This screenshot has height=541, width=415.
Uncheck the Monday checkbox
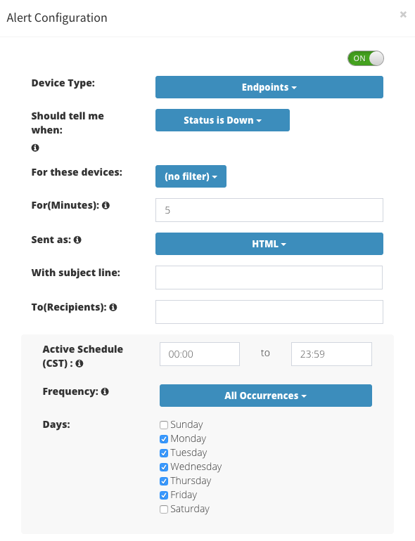coord(164,439)
